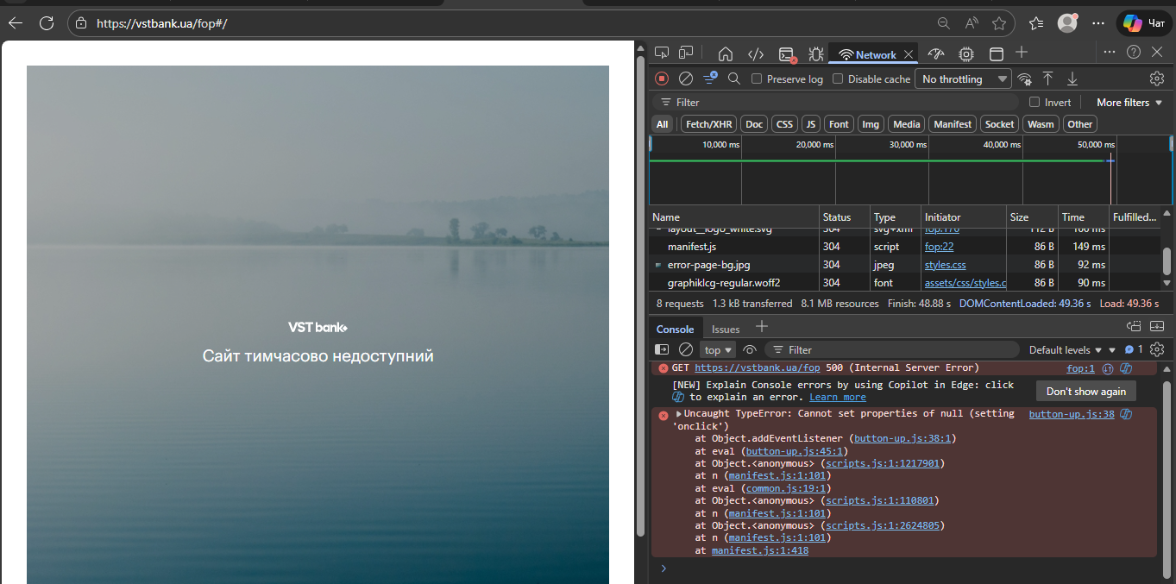Filter requests by Fetch/XHR

pos(709,124)
